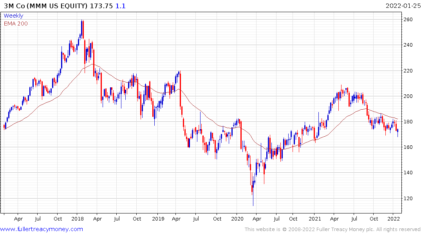This screenshot has height=235, width=421.
Task: Click the blue change value 1.1
Action: [121, 6]
